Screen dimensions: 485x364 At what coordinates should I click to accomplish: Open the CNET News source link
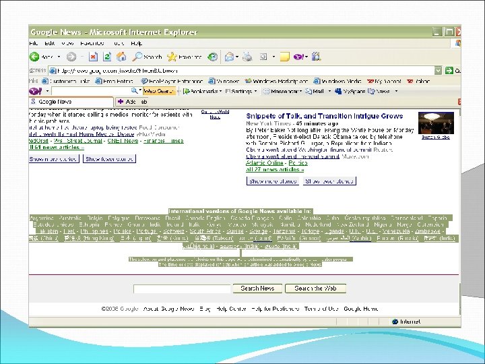coord(123,141)
